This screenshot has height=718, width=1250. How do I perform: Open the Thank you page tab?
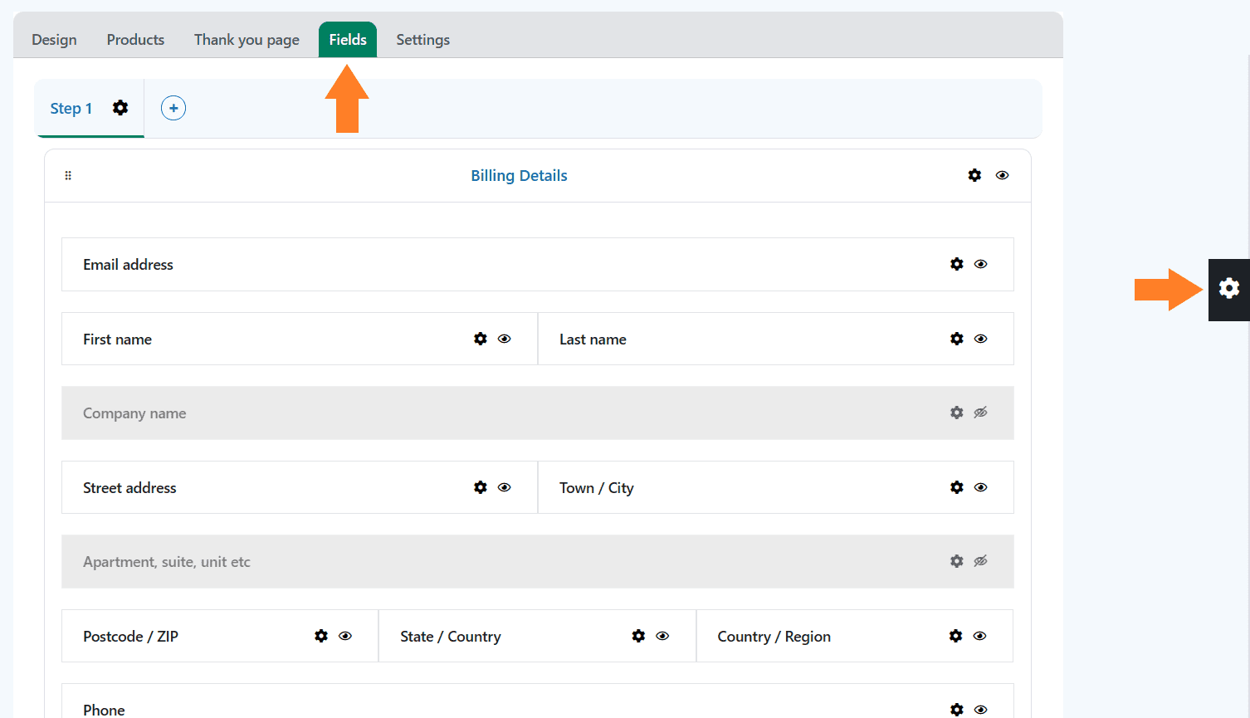pyautogui.click(x=247, y=40)
